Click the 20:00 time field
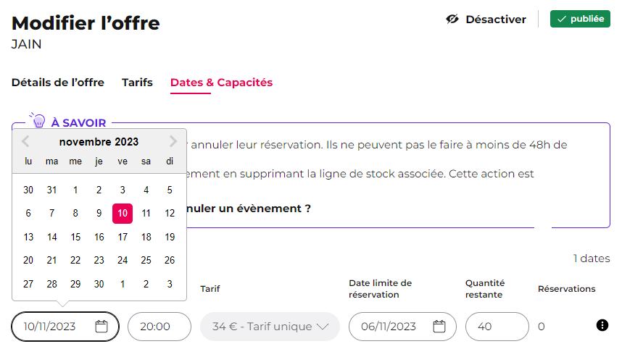This screenshot has width=622, height=357. coord(159,327)
